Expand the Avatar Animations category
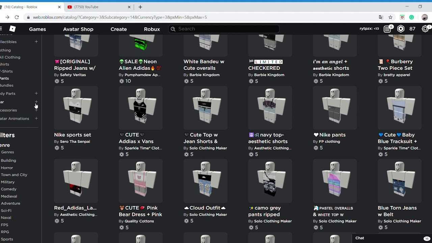The width and height of the screenshot is (432, 243). 36,118
